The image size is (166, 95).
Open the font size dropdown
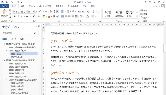point(33,12)
